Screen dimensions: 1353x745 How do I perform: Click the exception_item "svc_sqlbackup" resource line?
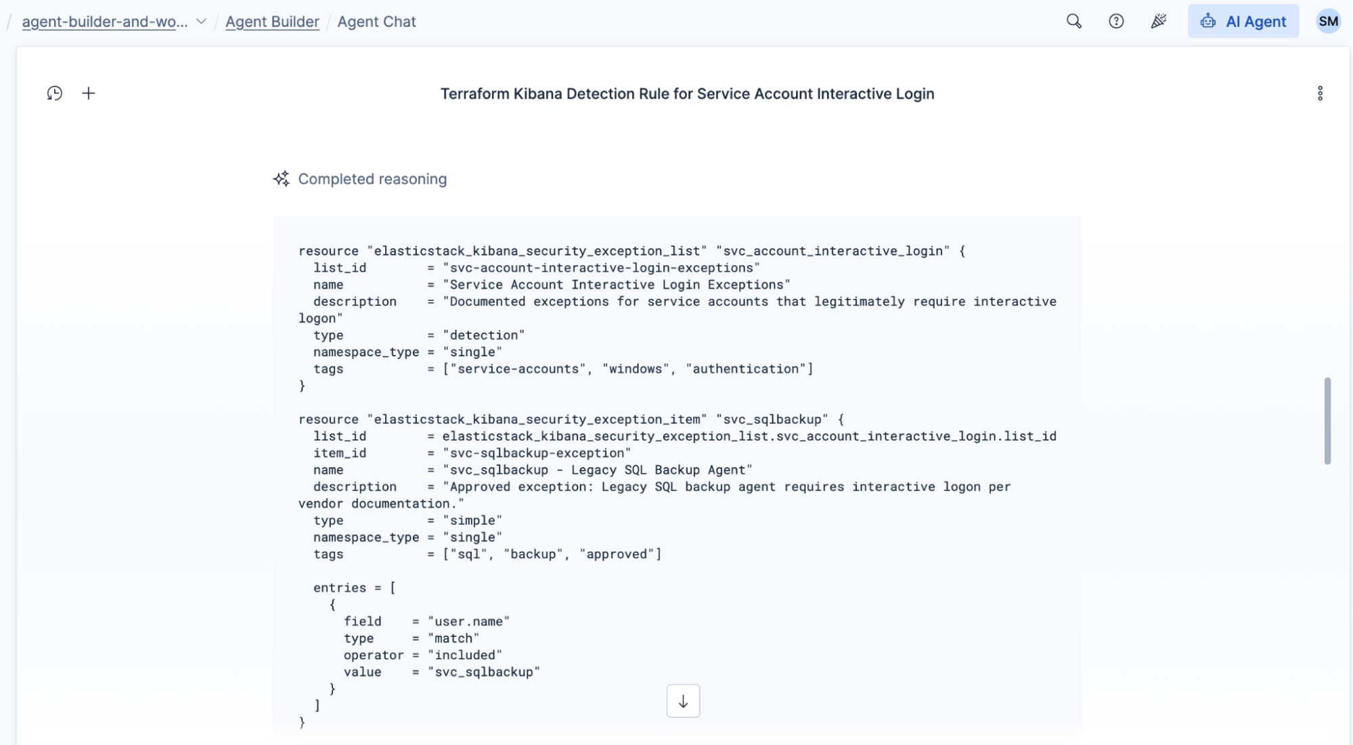click(x=571, y=420)
